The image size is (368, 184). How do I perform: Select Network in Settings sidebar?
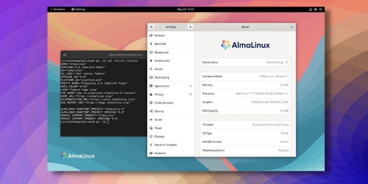171,35
